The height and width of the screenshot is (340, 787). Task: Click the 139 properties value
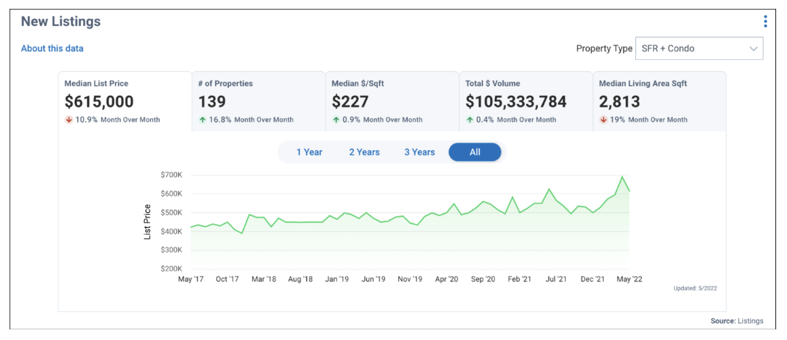[x=212, y=102]
